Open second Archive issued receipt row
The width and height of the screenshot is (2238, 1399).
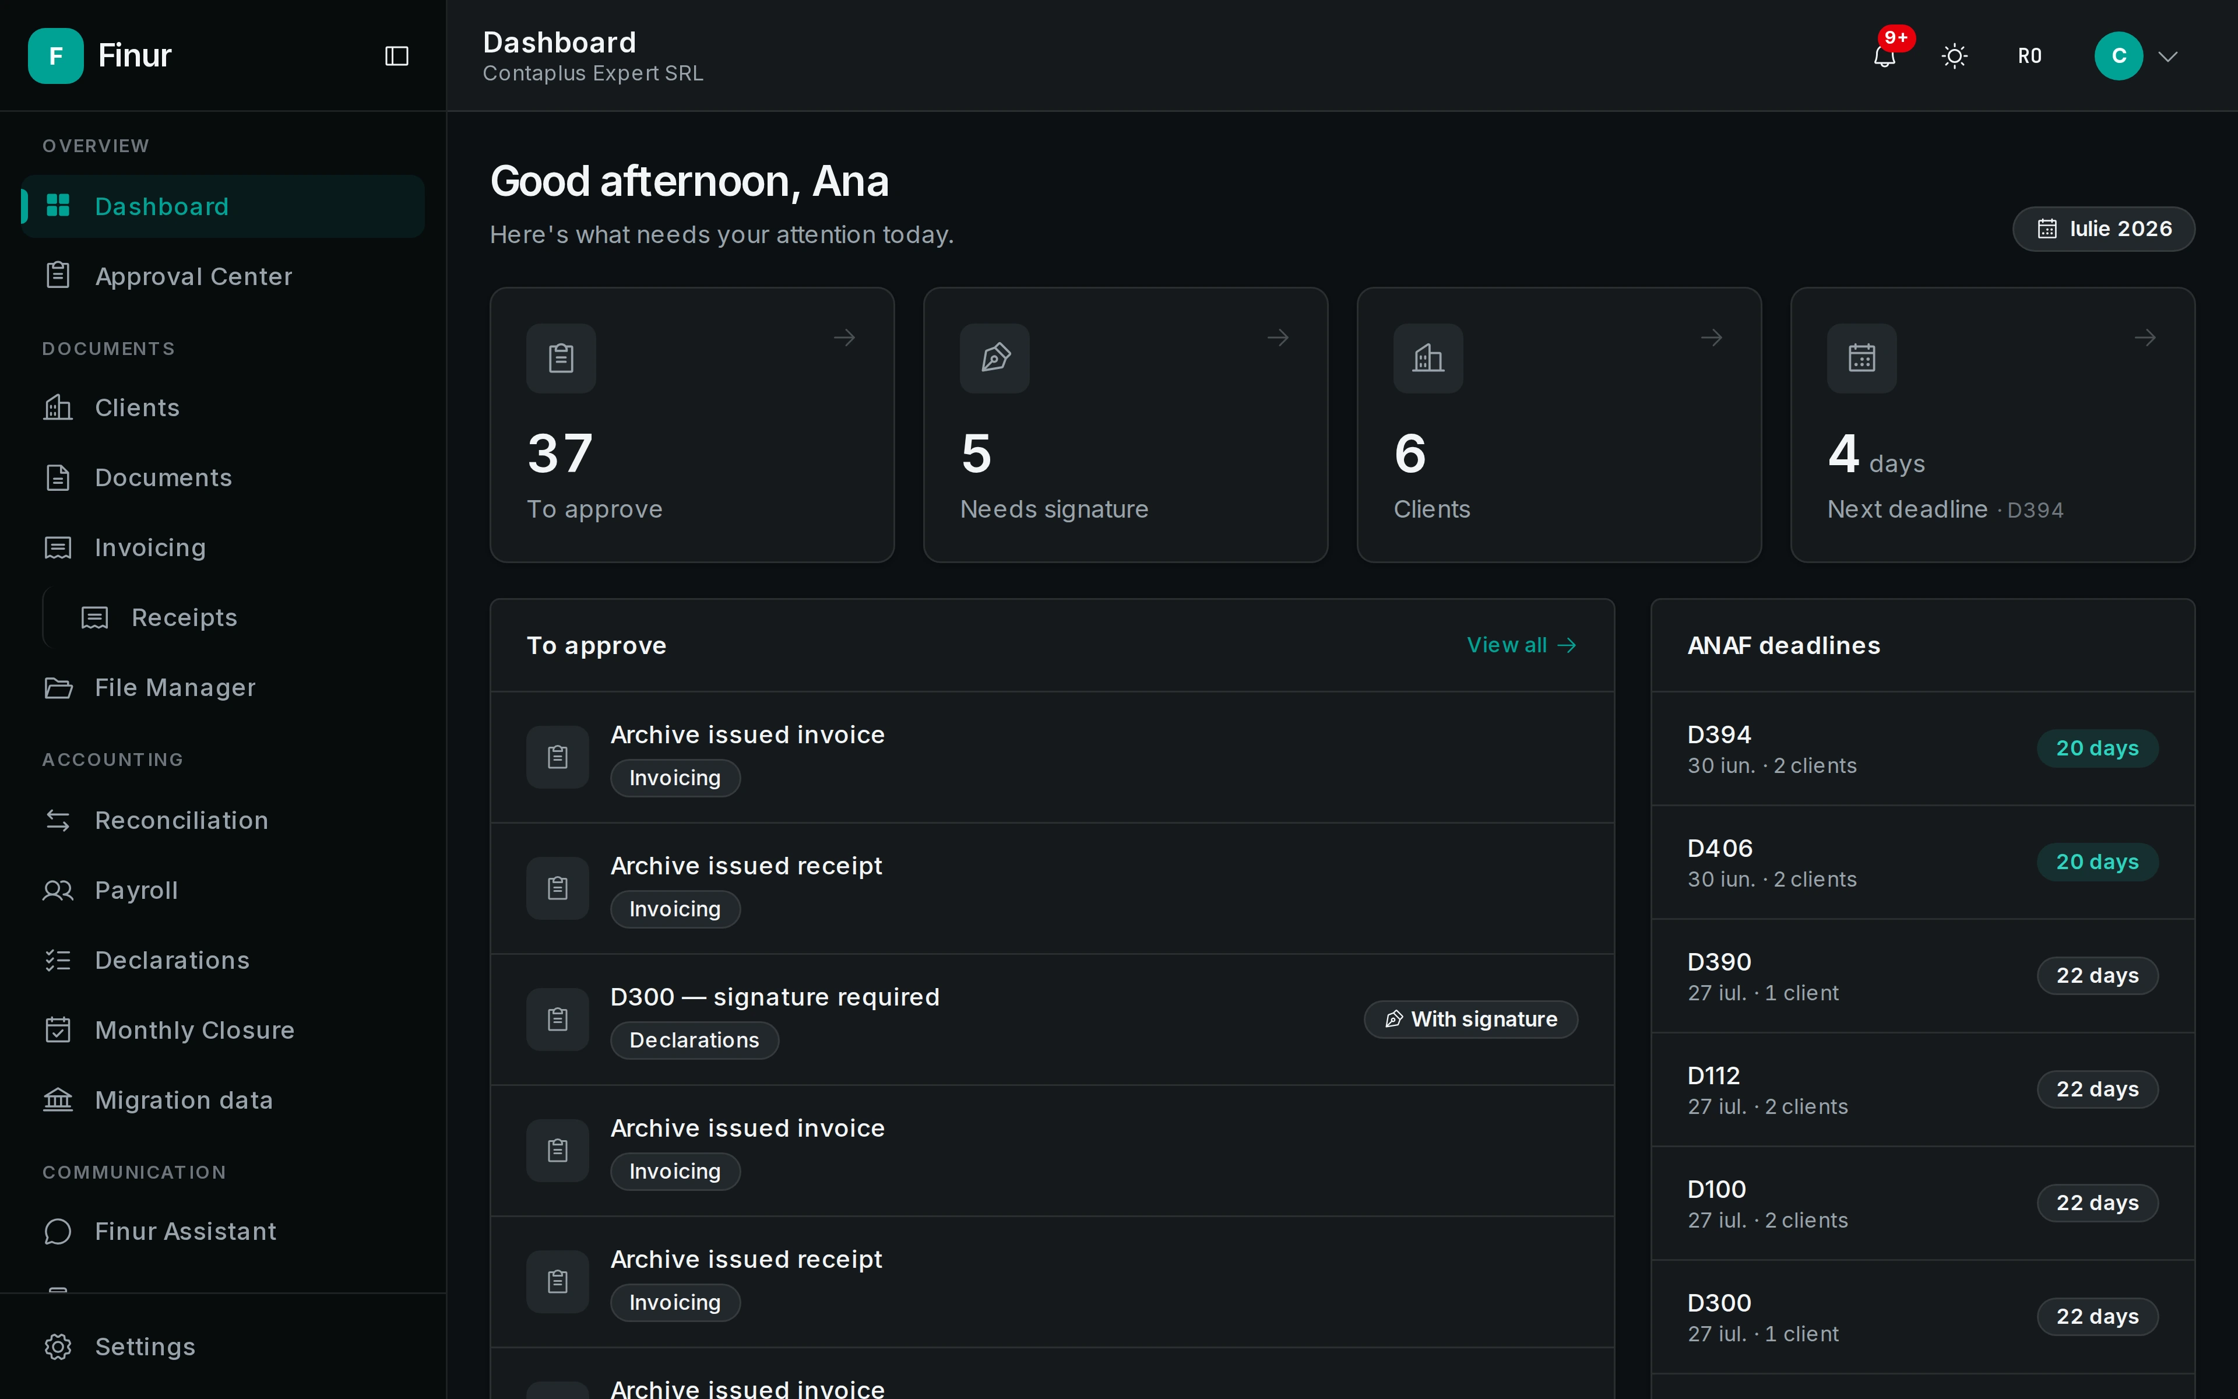pos(1053,1281)
